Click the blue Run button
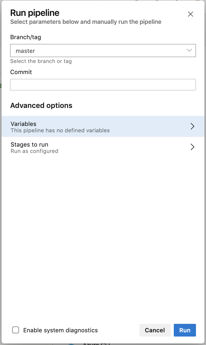 (x=185, y=330)
